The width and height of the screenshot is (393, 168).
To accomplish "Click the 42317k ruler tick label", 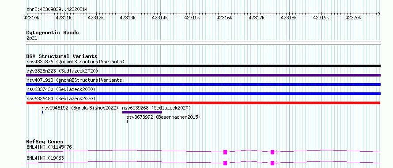I will point(257,18).
